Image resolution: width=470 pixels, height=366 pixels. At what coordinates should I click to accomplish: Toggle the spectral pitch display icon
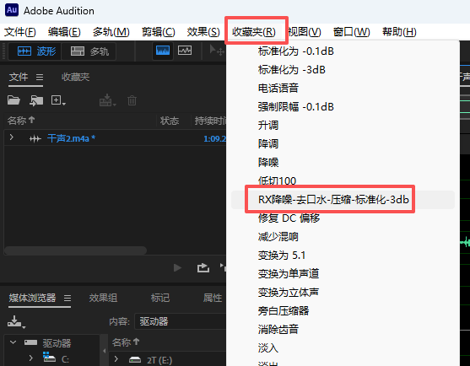click(185, 51)
